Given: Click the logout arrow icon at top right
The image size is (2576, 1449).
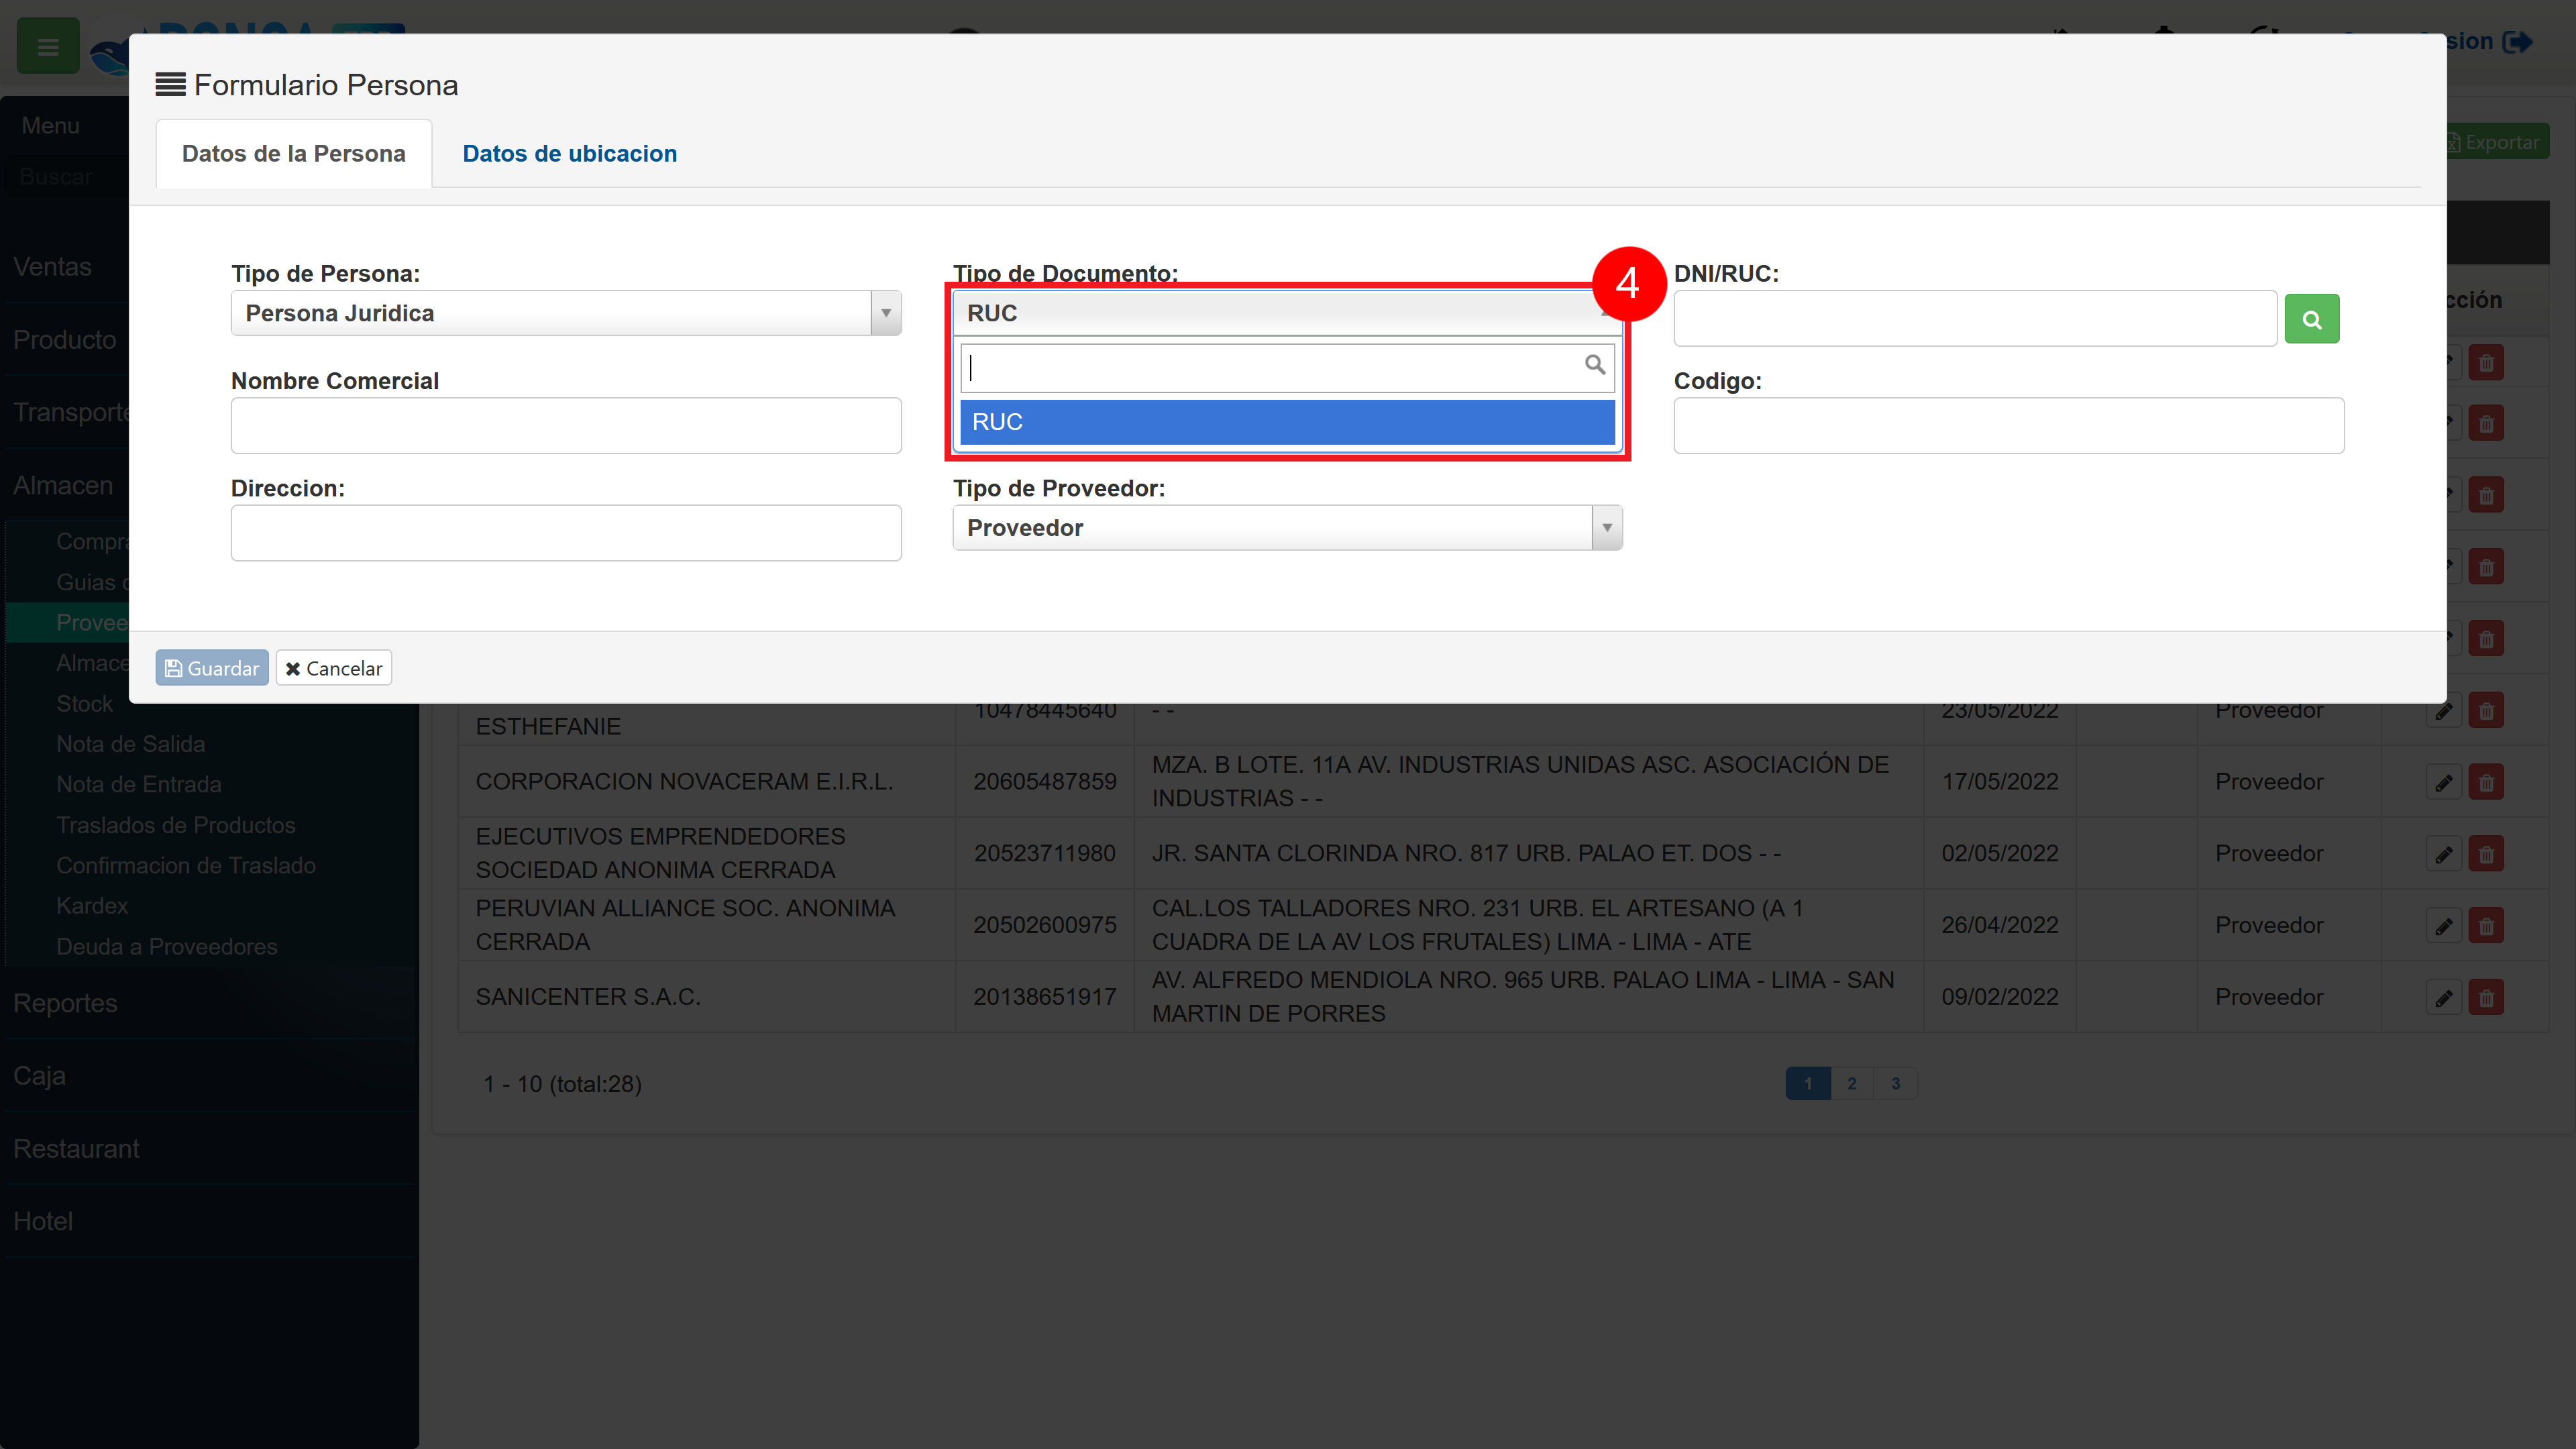Looking at the screenshot, I should click(x=2517, y=42).
